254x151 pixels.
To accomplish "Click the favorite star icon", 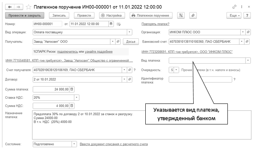I will 29,7.
